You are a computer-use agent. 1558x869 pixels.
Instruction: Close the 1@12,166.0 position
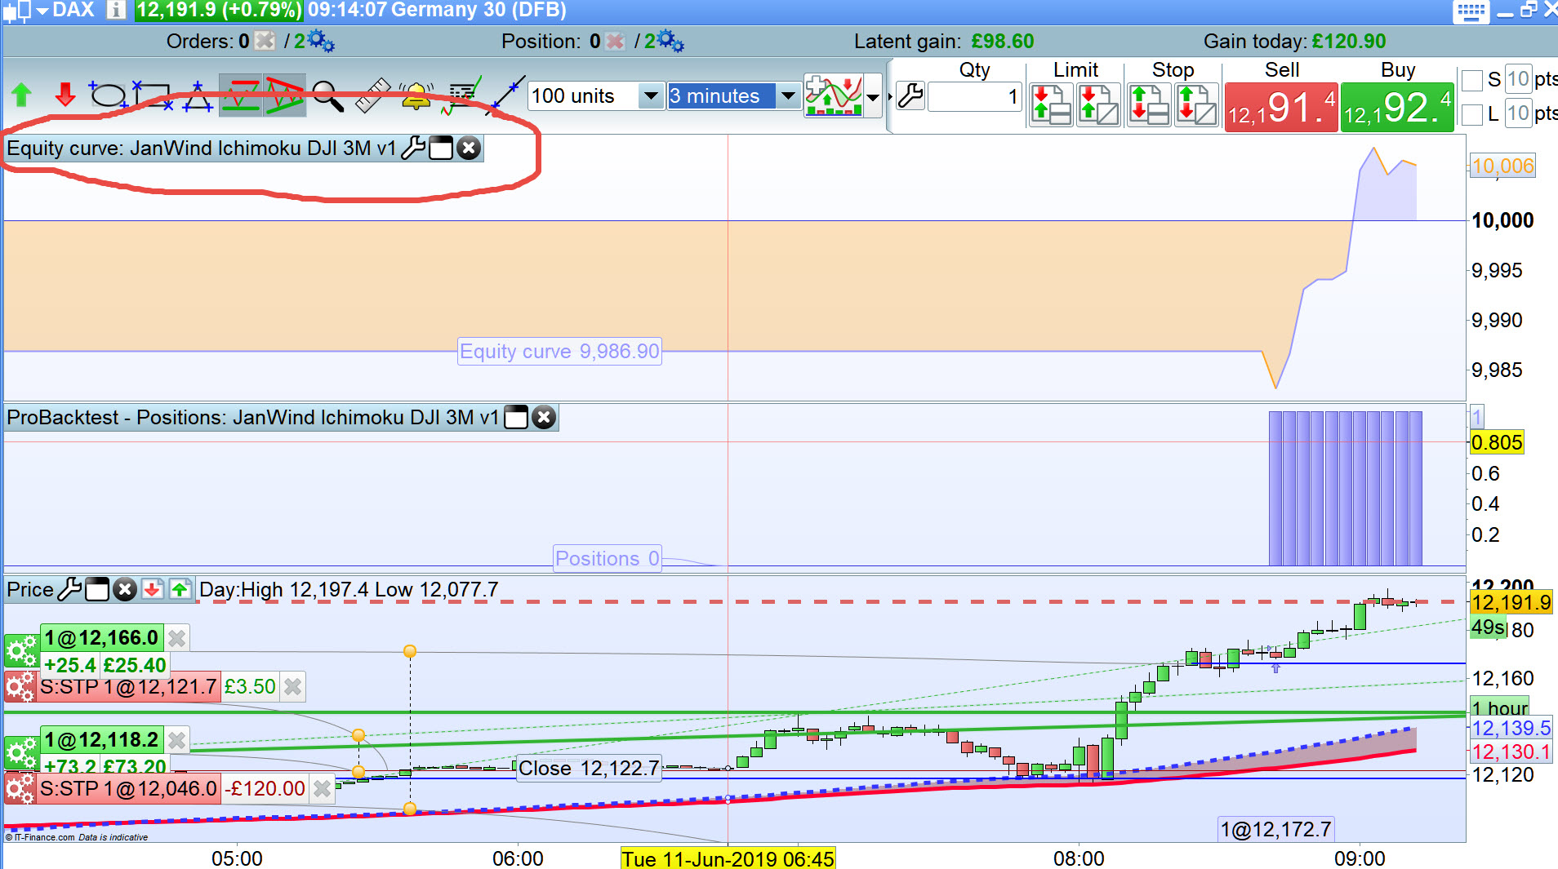[x=177, y=638]
